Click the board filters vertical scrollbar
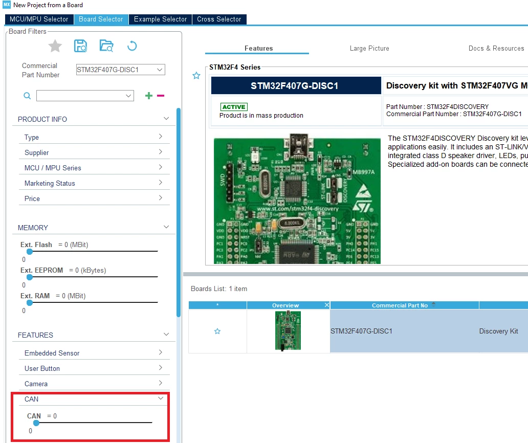 (x=179, y=212)
